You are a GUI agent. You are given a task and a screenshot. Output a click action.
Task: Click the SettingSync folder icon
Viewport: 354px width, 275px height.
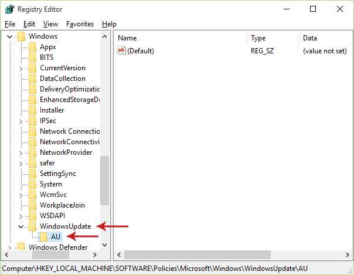32,174
